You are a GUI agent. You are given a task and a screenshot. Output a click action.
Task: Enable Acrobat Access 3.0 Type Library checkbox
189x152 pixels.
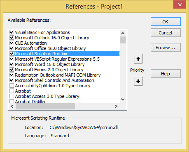[12, 96]
